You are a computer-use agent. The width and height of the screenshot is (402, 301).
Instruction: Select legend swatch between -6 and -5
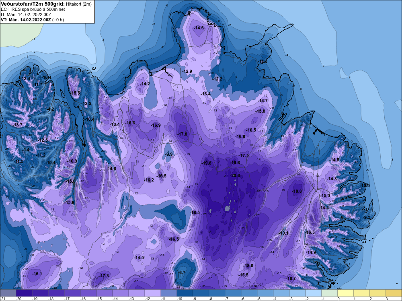(249, 293)
